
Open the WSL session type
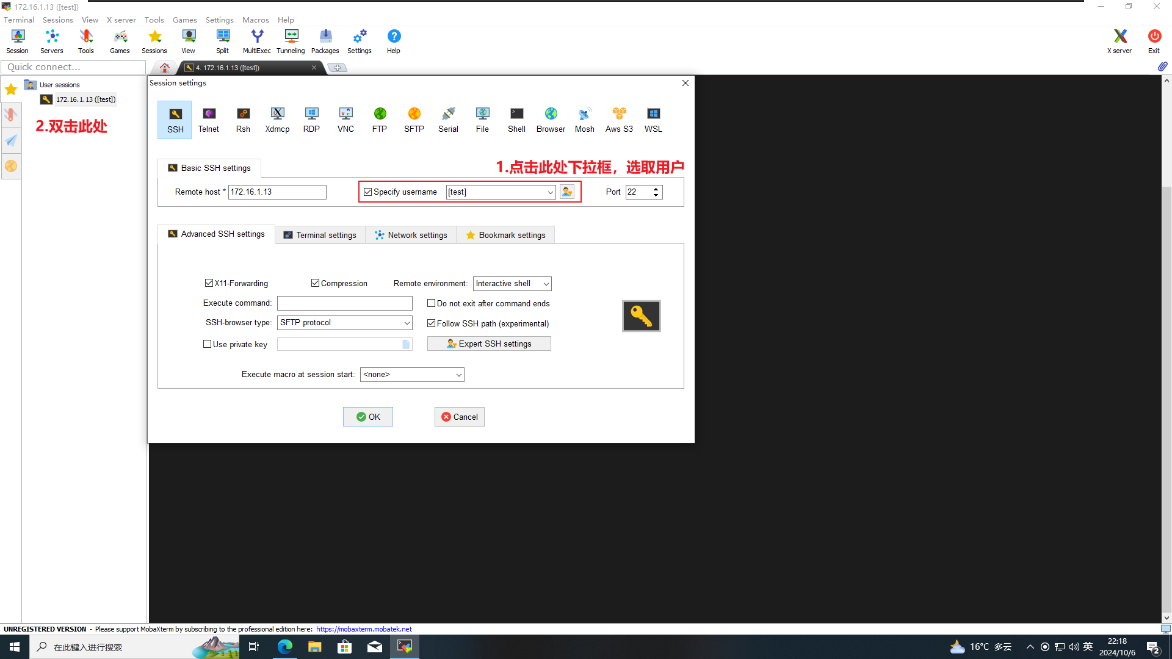tap(653, 120)
